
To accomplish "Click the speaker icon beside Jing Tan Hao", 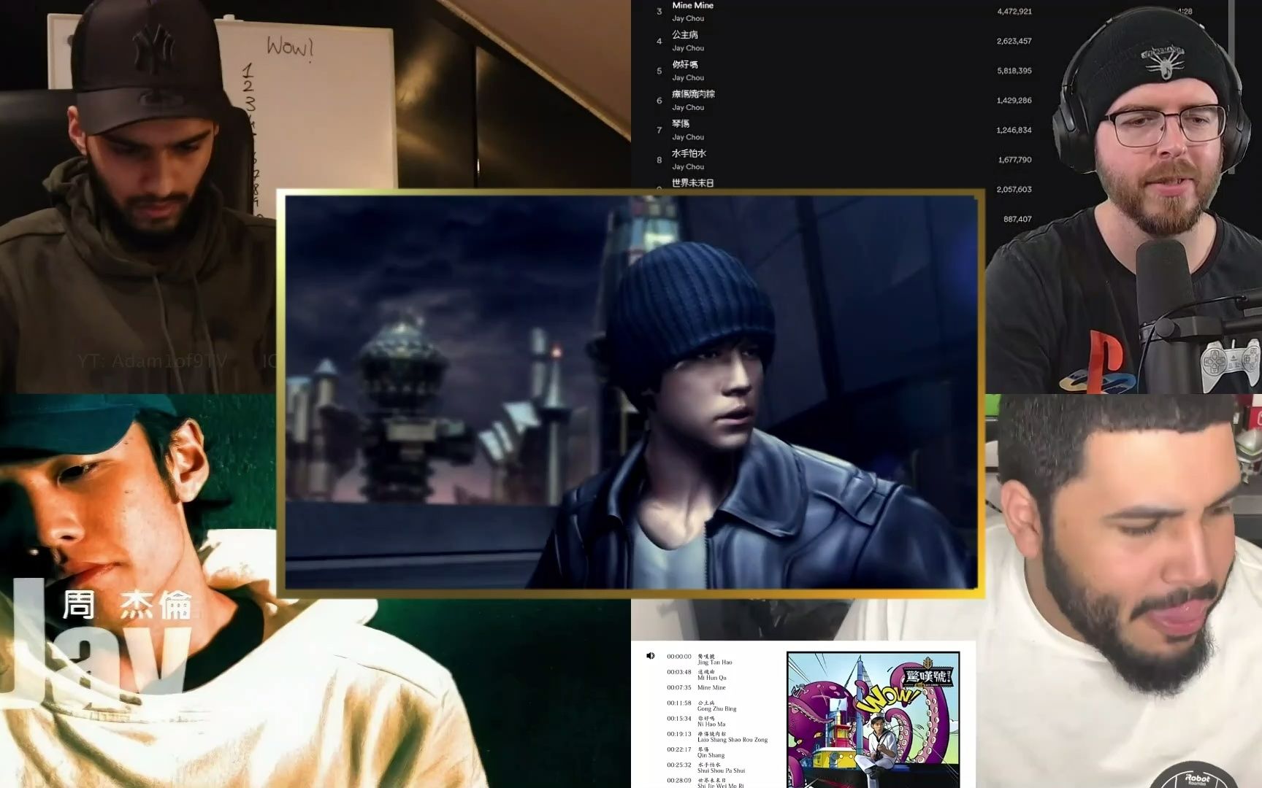I will [650, 656].
